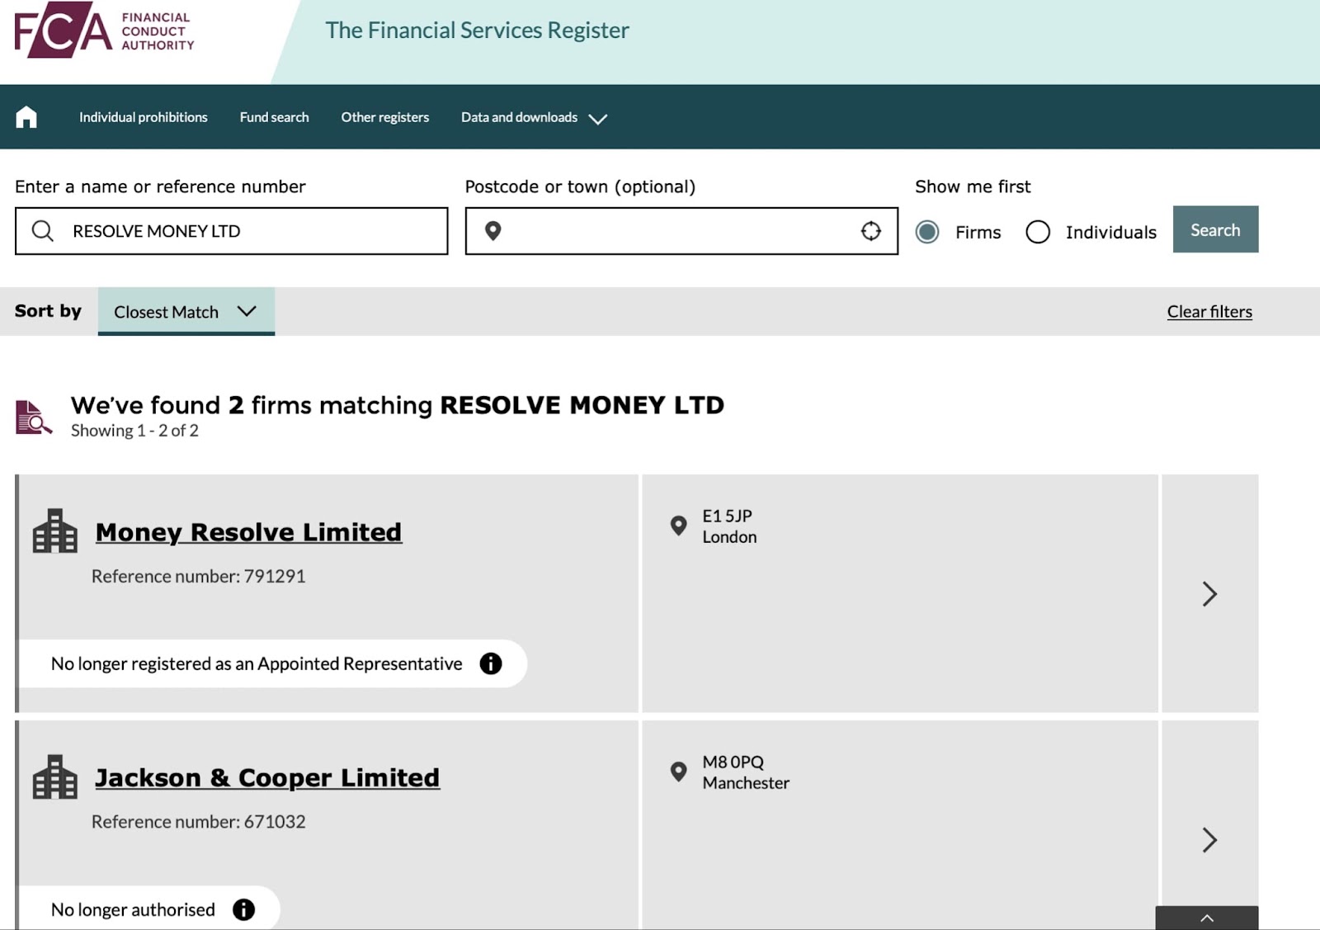Click building icon beside Money Resolve Limited
Image resolution: width=1320 pixels, height=930 pixels.
55,531
